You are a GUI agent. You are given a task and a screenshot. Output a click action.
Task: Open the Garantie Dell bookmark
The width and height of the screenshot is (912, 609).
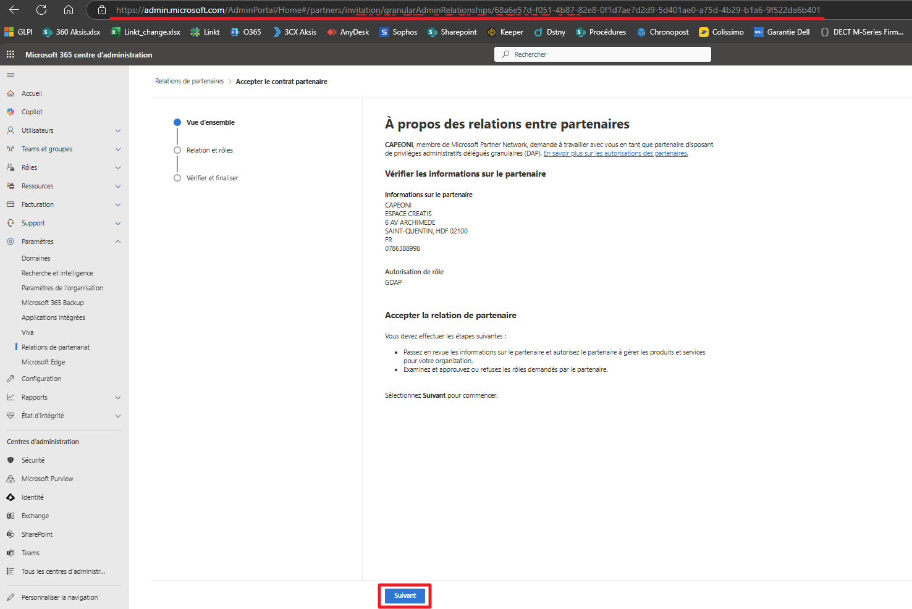782,32
